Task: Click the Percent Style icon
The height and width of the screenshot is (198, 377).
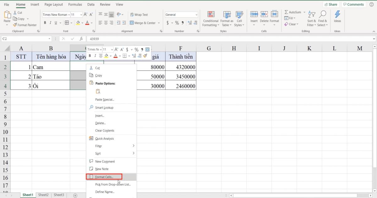Action: pyautogui.click(x=177, y=23)
